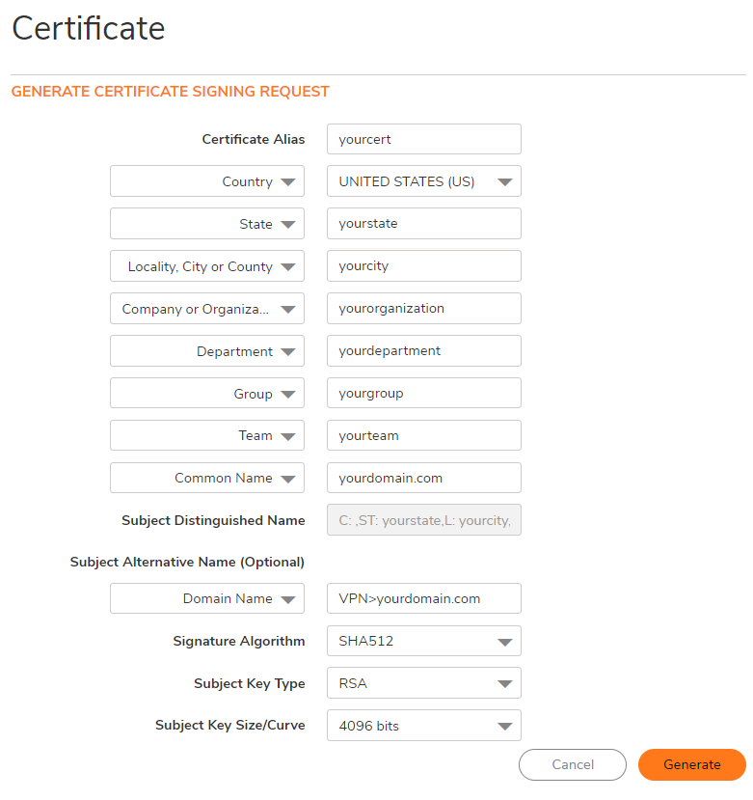Open the Group attribute dropdown

(207, 394)
